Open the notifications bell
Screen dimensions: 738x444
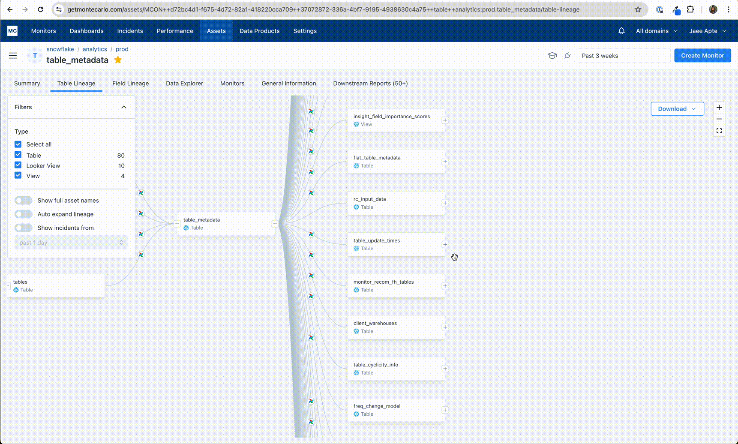621,31
